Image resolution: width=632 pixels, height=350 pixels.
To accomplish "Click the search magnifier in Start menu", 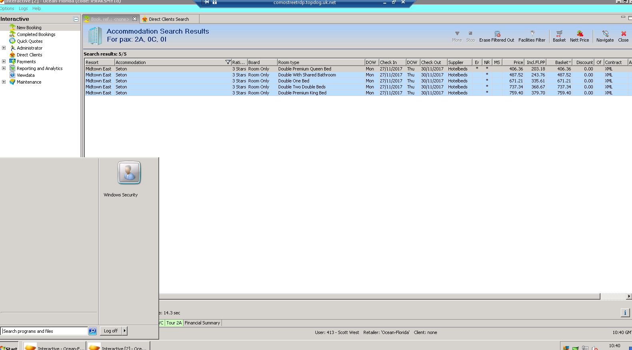I will coord(92,331).
